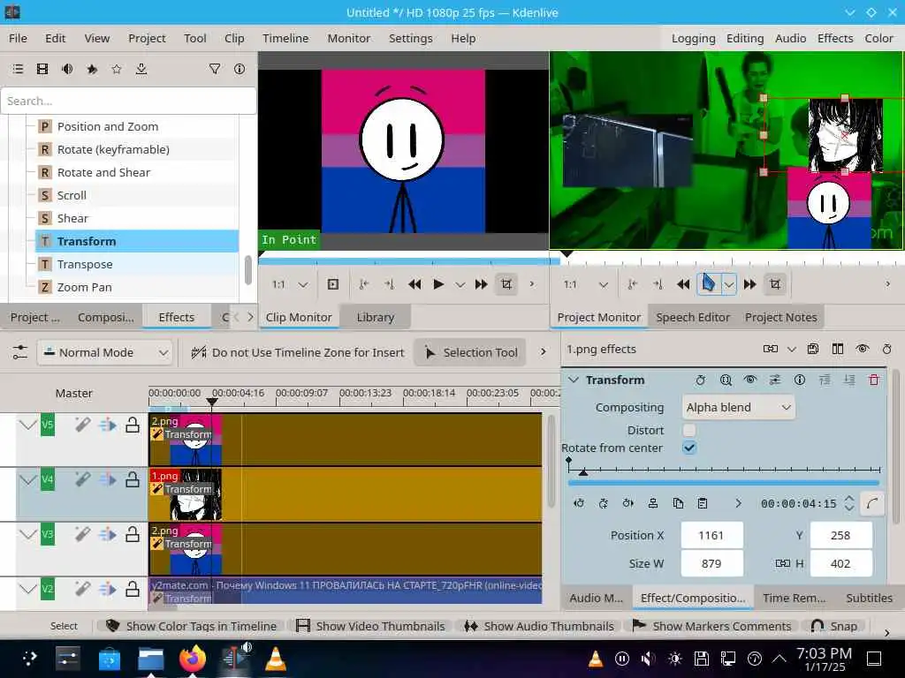Save Transform effect preset icon
The height and width of the screenshot is (678, 905).
[x=813, y=349]
